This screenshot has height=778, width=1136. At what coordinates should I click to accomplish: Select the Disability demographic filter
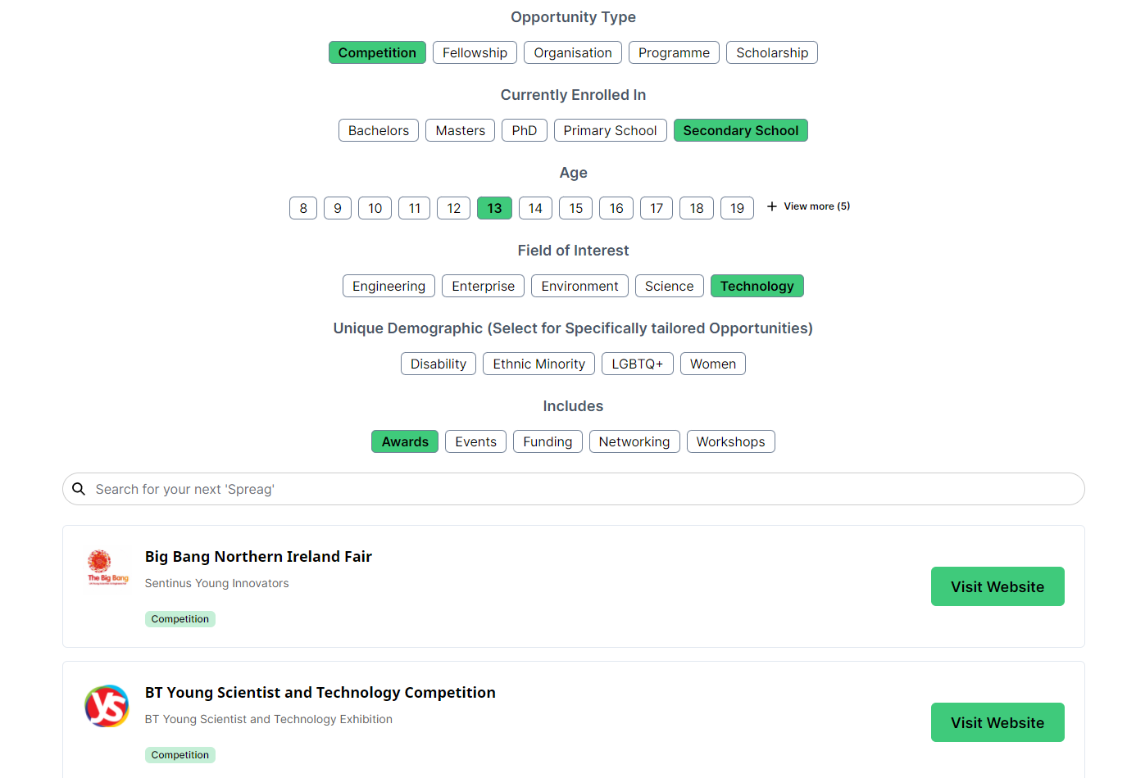(438, 364)
